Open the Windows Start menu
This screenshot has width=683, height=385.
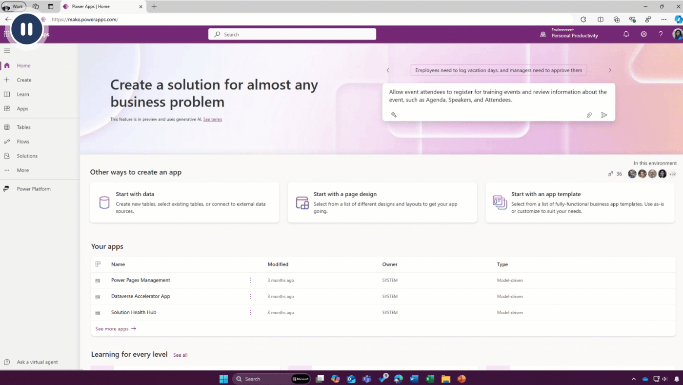pos(223,379)
